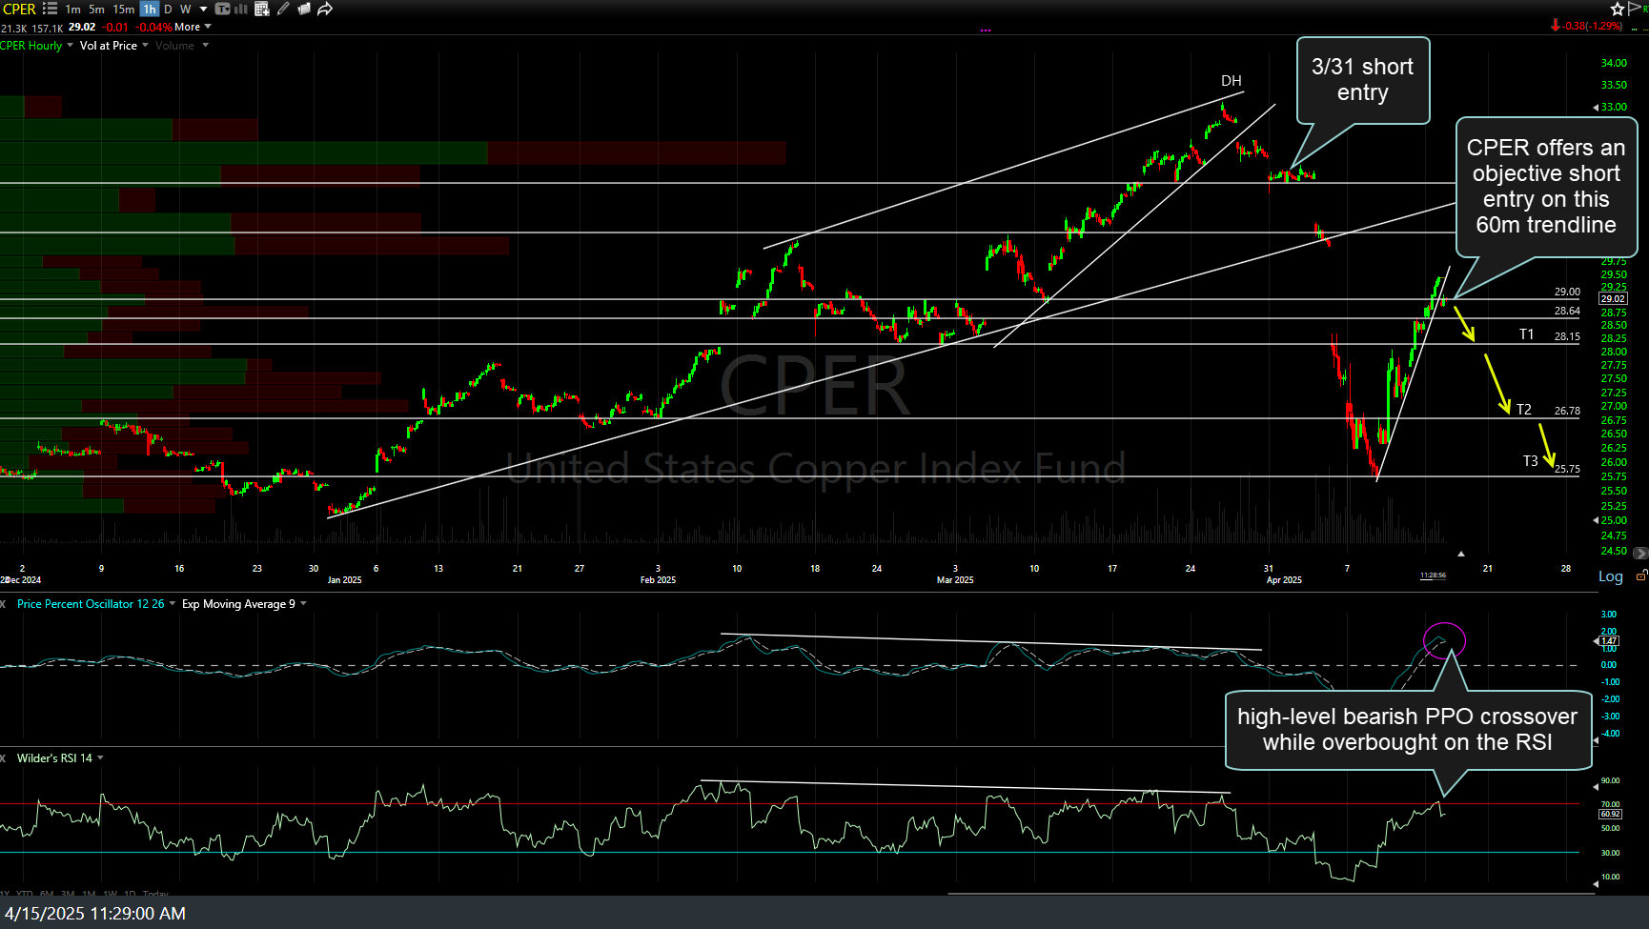
Task: Close the Price Percent Oscillator pane
Action: pos(4,604)
